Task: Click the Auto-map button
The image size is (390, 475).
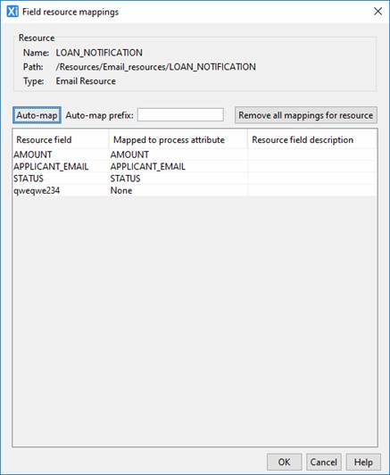Action: coord(37,115)
